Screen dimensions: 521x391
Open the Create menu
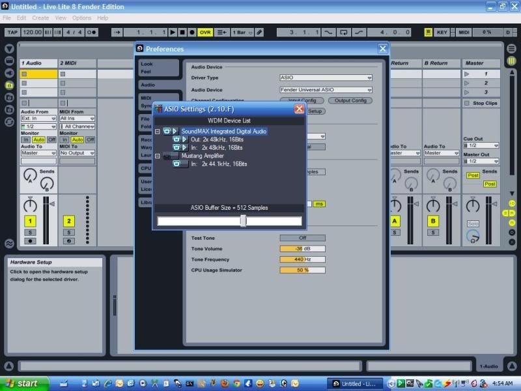point(40,18)
